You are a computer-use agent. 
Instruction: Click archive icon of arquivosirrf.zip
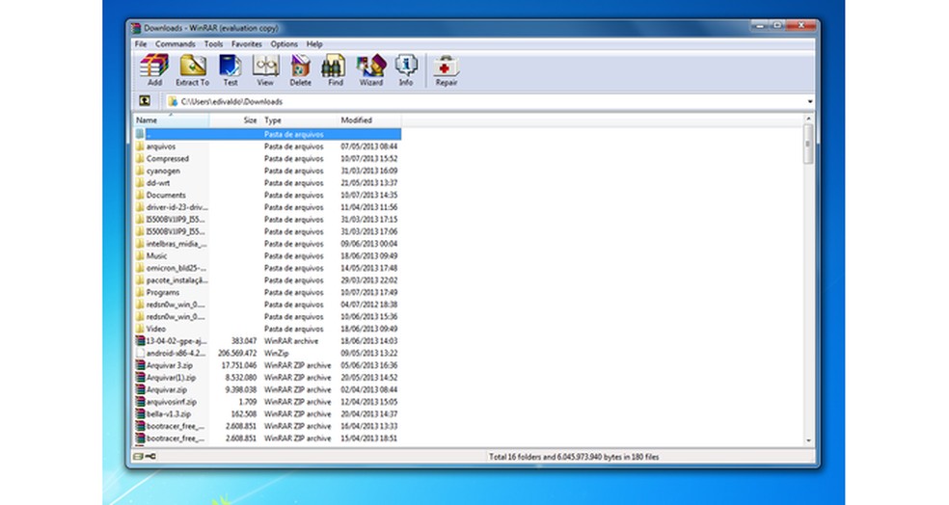(140, 402)
